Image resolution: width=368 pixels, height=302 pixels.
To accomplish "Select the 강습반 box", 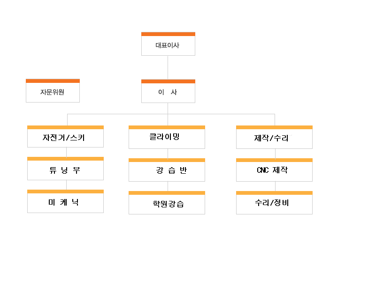I will [167, 170].
